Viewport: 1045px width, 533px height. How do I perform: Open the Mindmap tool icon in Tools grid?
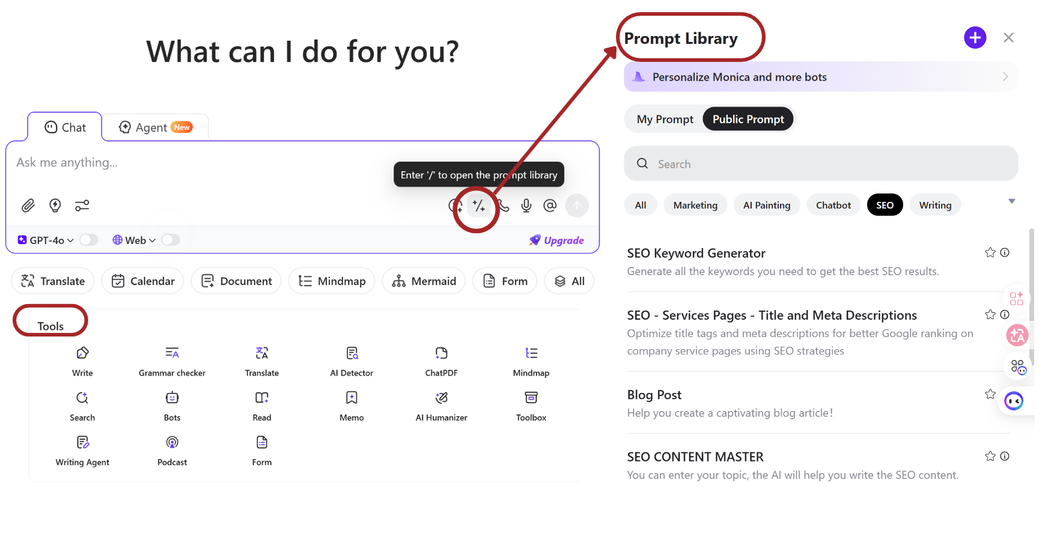[x=531, y=361]
